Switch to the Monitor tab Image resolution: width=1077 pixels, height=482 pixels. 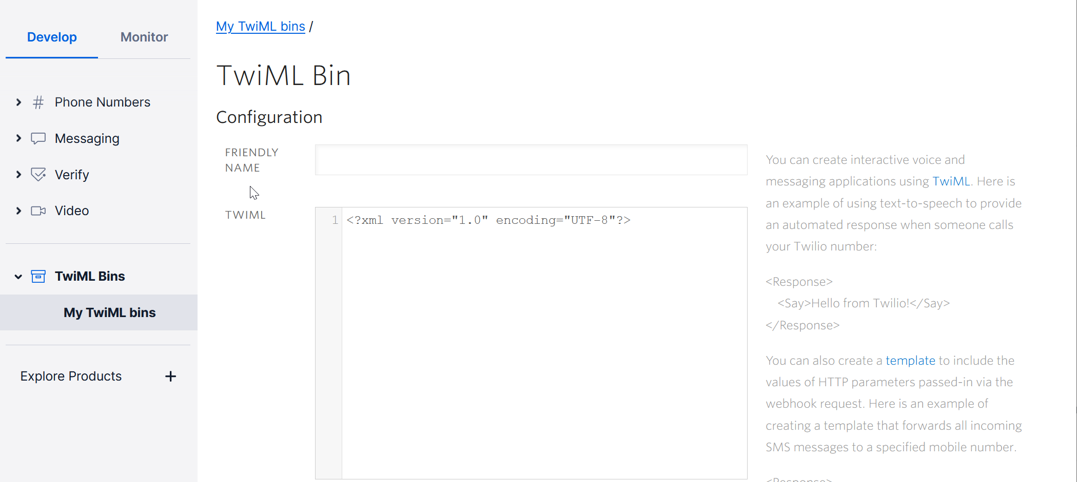tap(144, 37)
